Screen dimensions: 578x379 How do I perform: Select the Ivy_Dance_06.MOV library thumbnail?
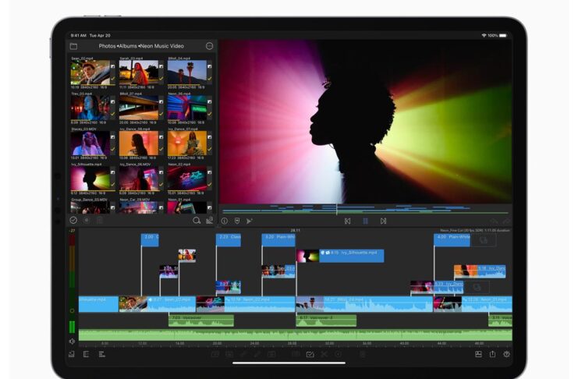[139, 179]
